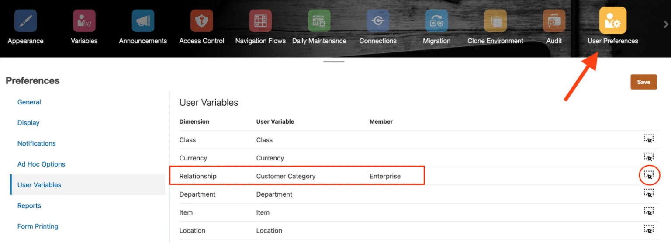Open the Daily Maintenance icon
The height and width of the screenshot is (243, 671).
tap(319, 21)
